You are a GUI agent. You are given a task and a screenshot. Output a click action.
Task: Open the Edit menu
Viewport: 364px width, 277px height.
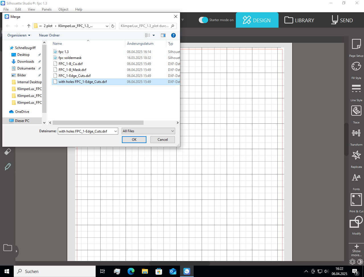18,9
